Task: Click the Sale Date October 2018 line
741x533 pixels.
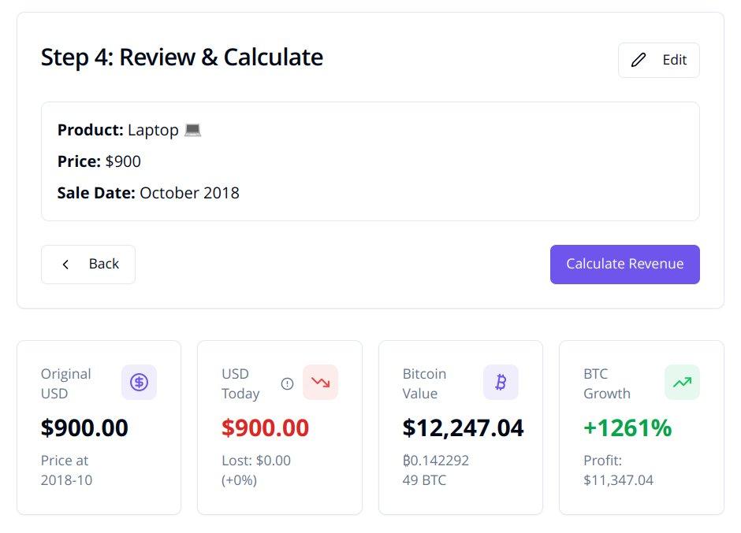Action: pos(148,193)
